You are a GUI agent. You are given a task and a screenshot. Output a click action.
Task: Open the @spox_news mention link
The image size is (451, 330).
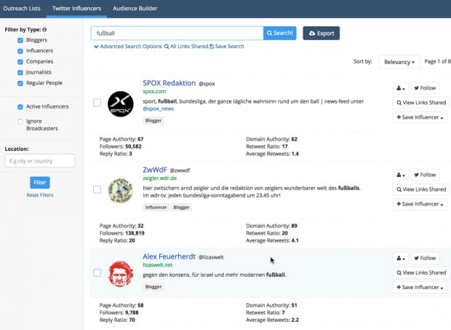[x=159, y=109]
